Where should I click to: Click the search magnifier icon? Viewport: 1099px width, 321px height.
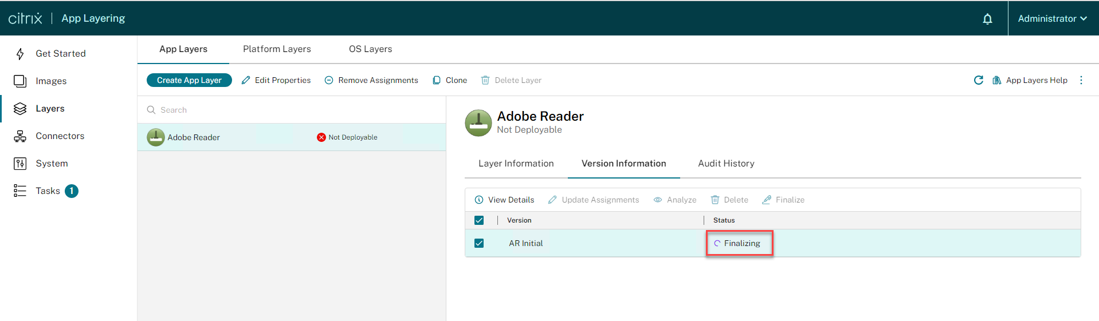151,110
